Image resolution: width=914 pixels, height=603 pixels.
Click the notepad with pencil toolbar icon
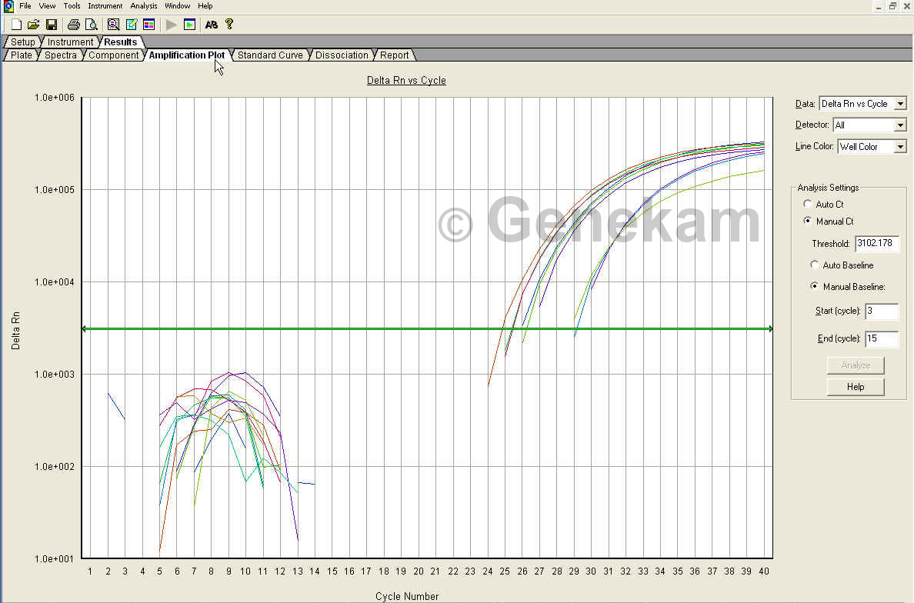click(132, 25)
